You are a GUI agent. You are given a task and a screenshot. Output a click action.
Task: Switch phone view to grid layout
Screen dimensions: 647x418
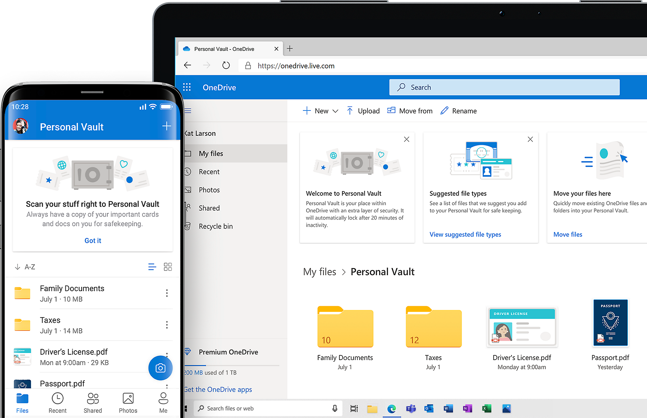(168, 267)
